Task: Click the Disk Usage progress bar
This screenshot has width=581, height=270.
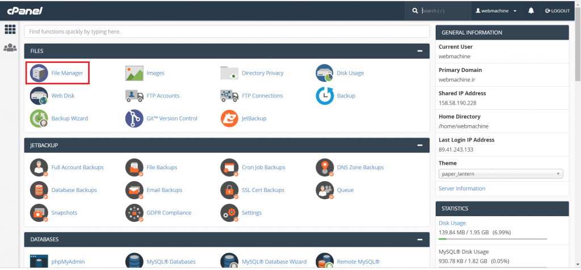Action: coord(493,239)
